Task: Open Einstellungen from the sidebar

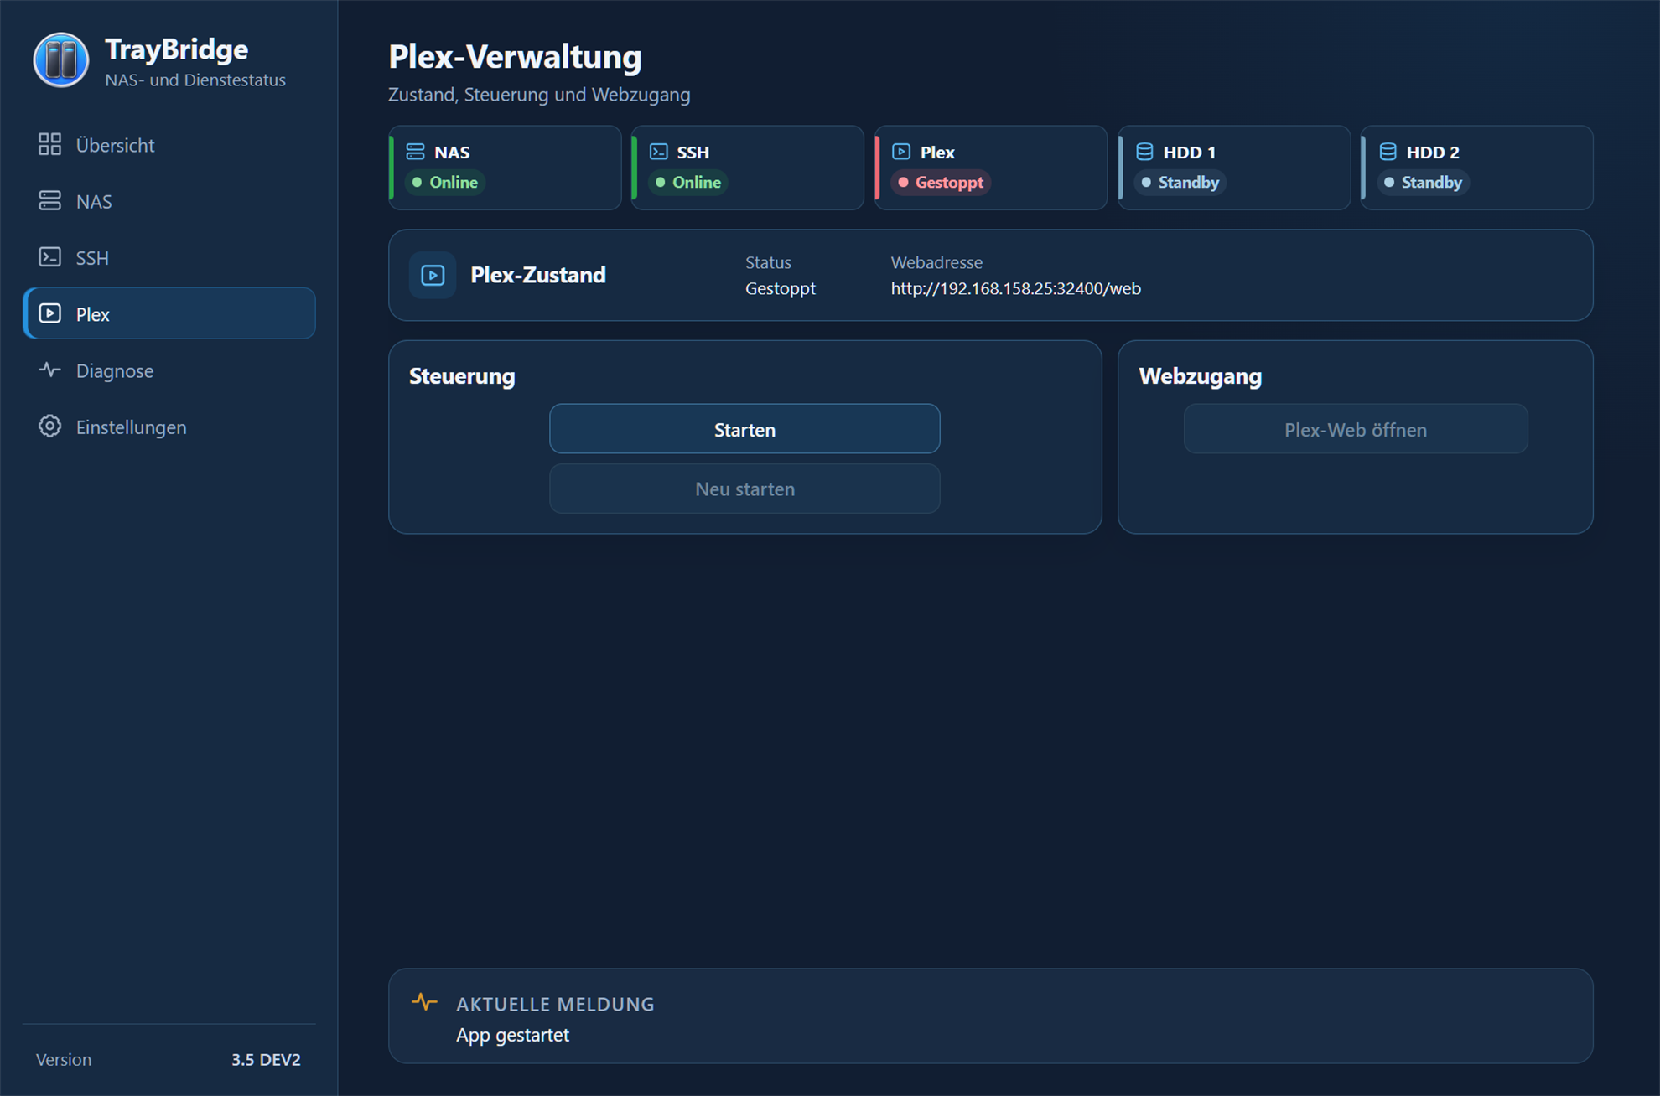Action: [x=169, y=427]
